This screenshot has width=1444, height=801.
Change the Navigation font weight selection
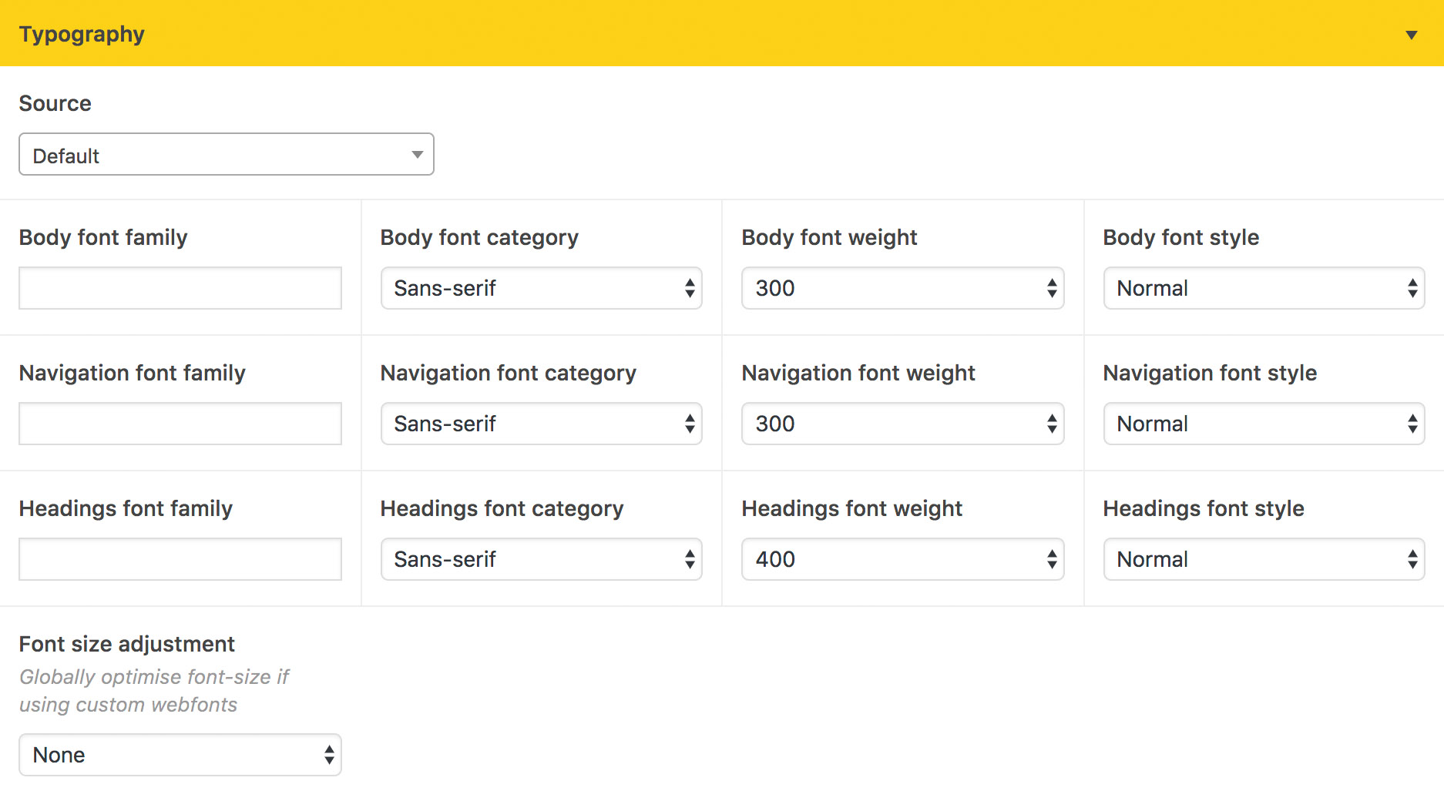[x=902, y=424]
